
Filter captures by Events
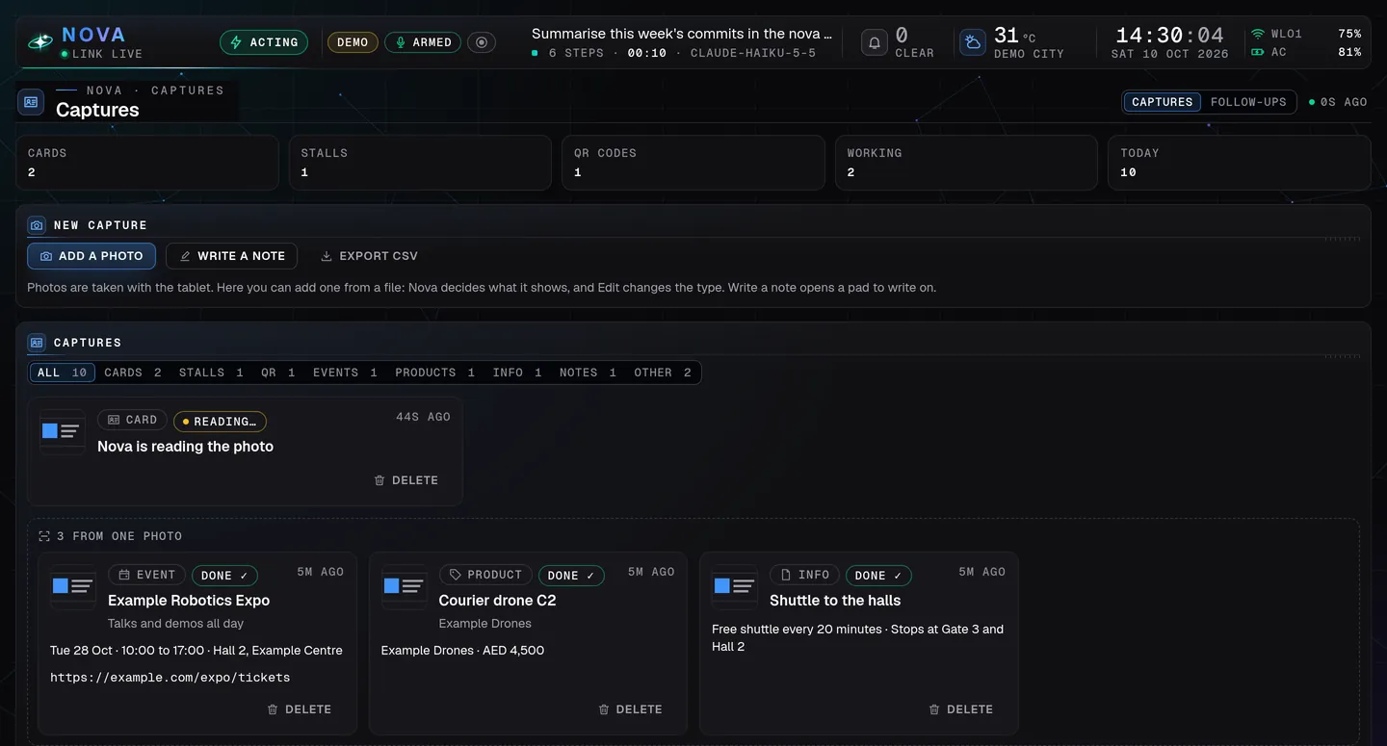[345, 373]
